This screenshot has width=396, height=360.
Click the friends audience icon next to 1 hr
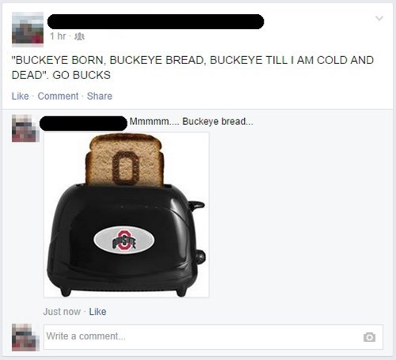point(79,36)
